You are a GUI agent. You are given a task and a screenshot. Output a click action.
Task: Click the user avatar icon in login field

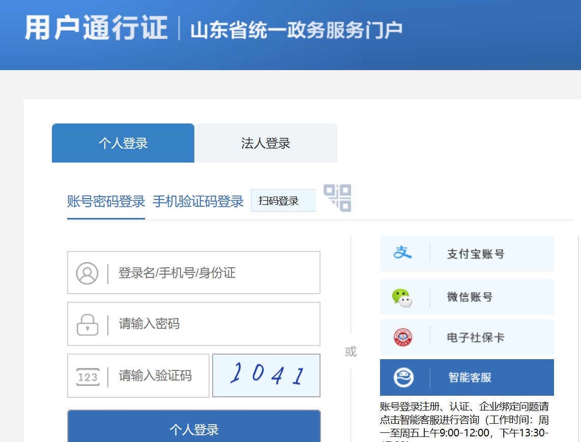[x=87, y=273]
